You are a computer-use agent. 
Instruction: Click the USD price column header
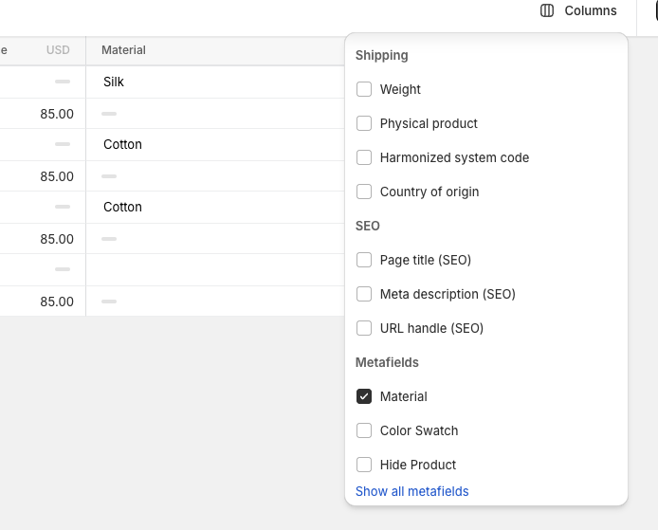(x=58, y=50)
